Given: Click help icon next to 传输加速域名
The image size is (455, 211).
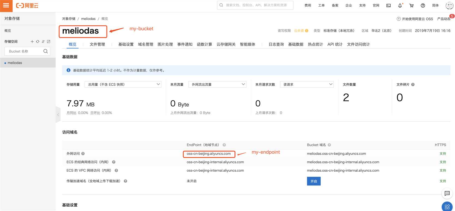Looking at the screenshot, I should (125, 181).
